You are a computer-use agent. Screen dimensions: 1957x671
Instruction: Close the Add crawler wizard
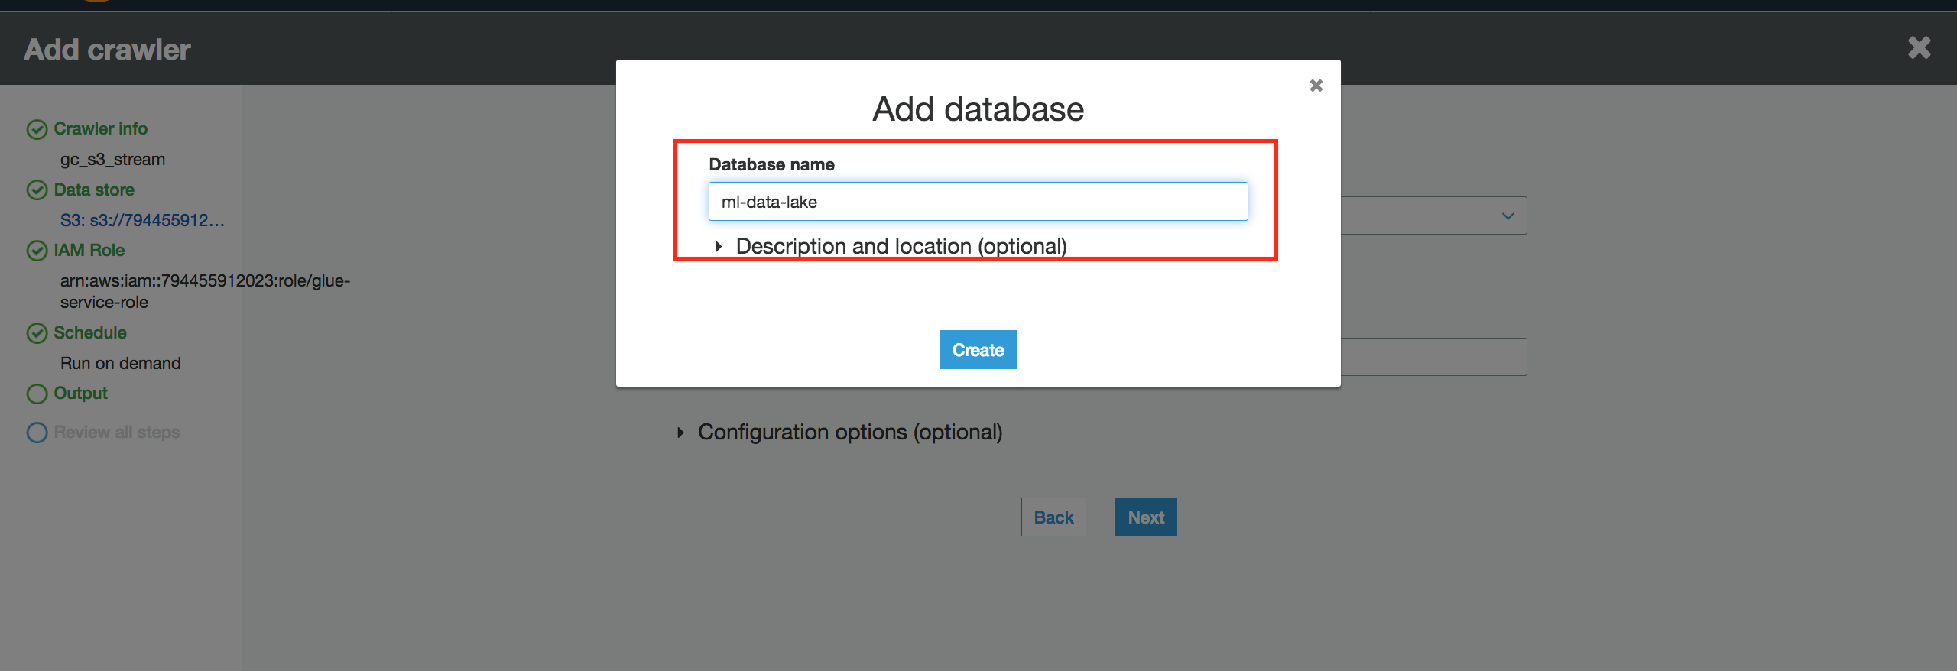coord(1919,47)
